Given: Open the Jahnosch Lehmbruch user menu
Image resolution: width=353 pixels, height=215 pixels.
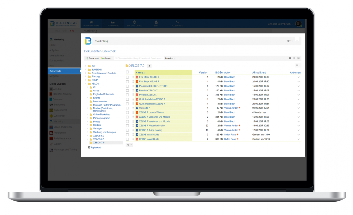Looking at the screenshot, I should tap(280, 24).
